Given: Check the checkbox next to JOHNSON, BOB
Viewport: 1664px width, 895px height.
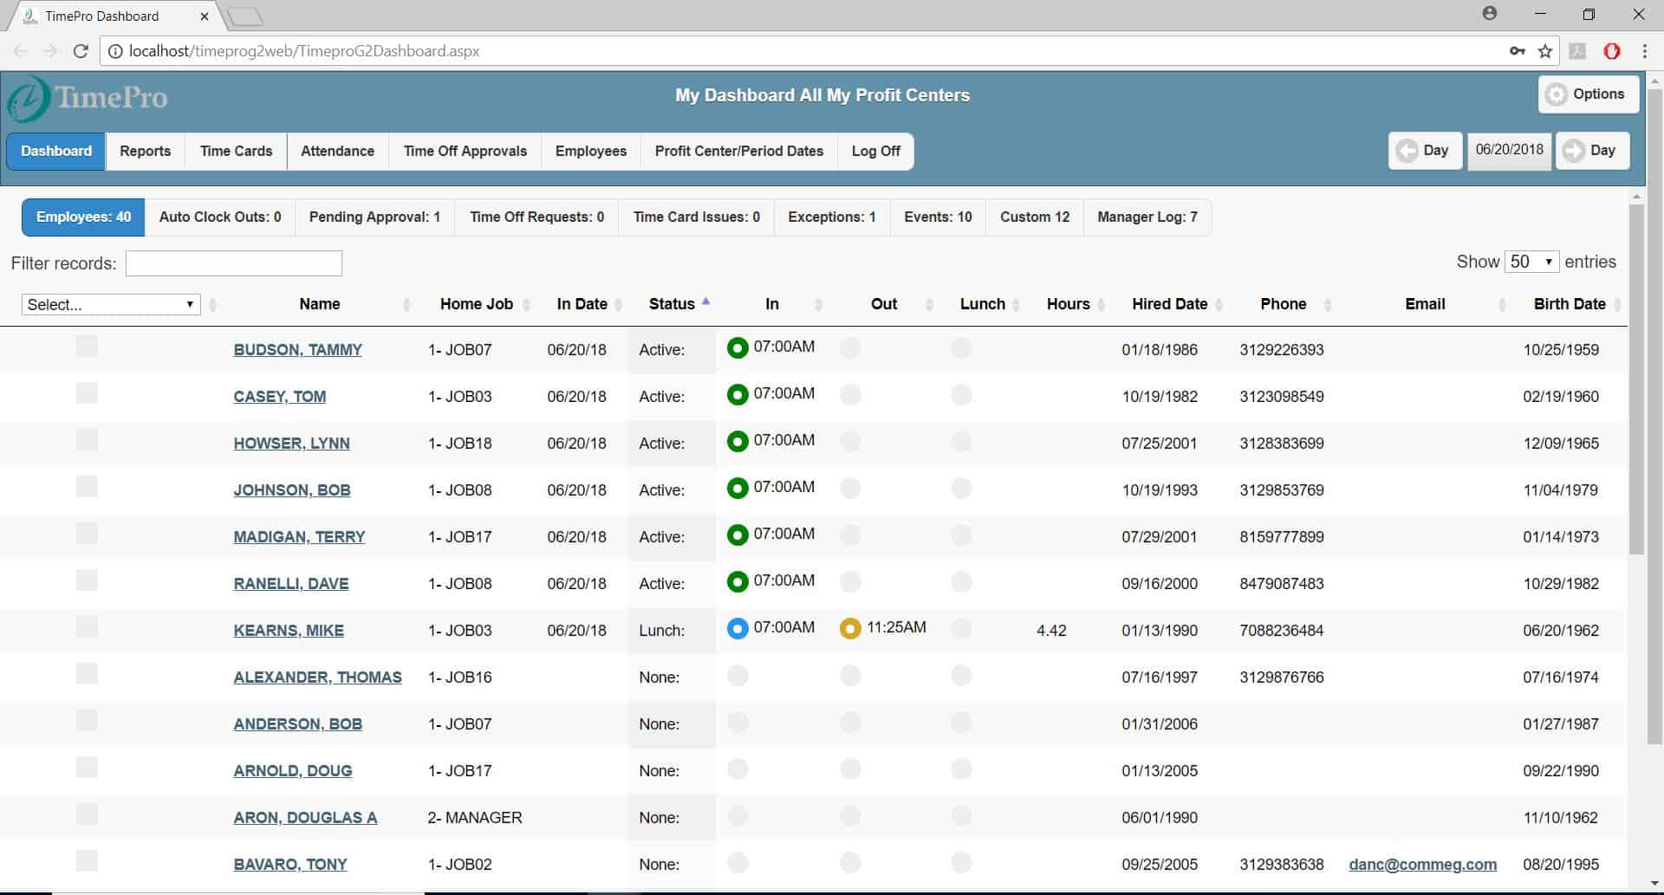Looking at the screenshot, I should pos(87,486).
